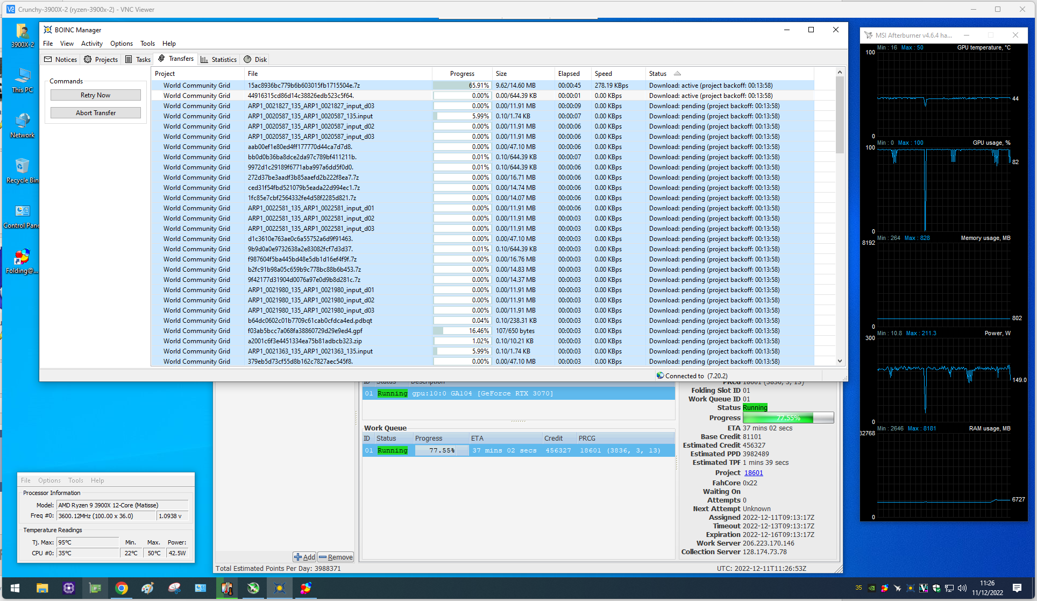Switch to MSI Afterburner taskbar icon
The height and width of the screenshot is (601, 1037).
(x=253, y=588)
